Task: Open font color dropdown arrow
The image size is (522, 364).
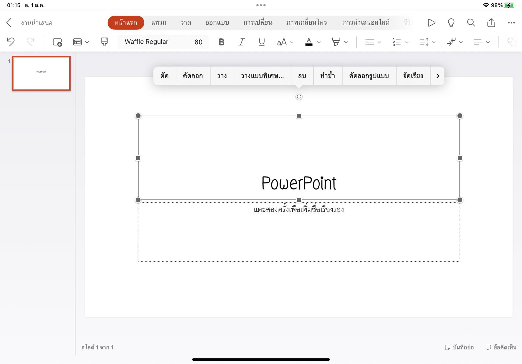Action: (x=319, y=42)
